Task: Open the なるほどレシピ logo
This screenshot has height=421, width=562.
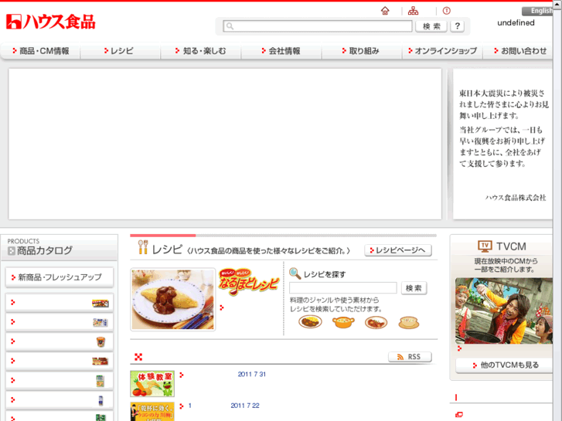Action: click(x=248, y=281)
